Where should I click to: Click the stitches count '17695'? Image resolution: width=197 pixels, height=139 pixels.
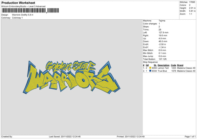point(192,2)
